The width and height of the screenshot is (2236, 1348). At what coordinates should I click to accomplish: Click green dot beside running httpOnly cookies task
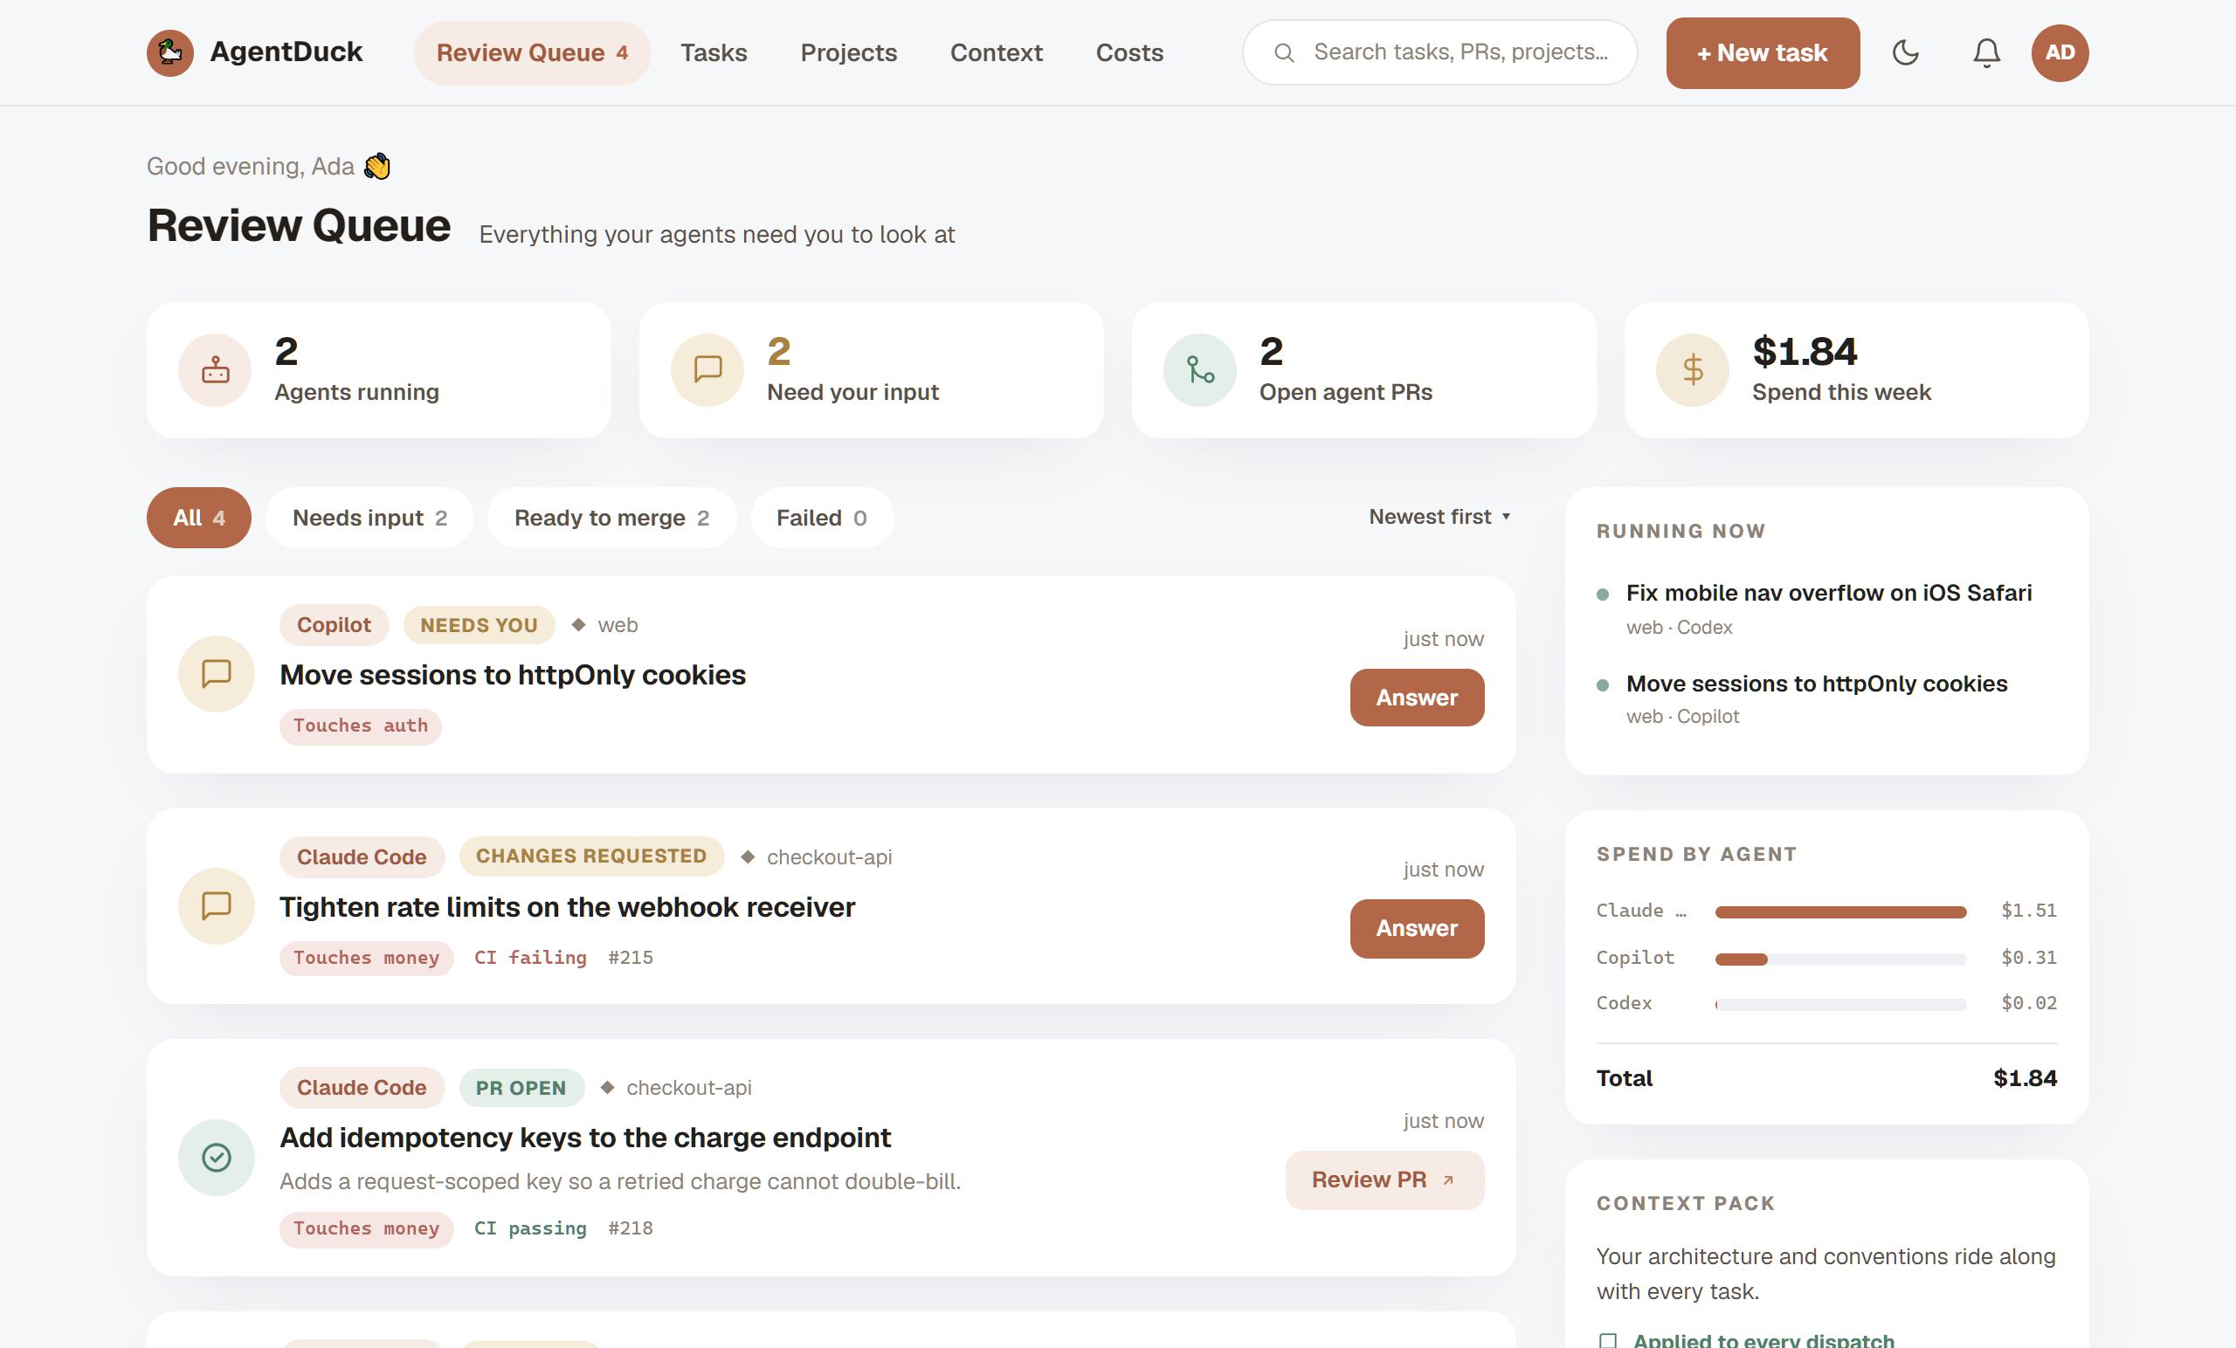(1603, 684)
